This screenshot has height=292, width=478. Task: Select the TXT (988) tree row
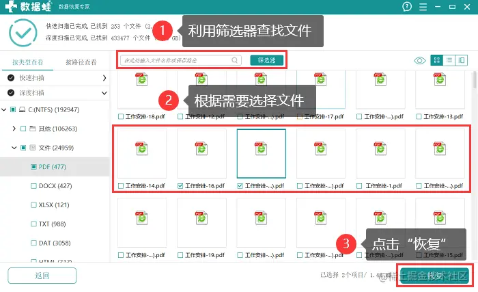click(x=55, y=224)
